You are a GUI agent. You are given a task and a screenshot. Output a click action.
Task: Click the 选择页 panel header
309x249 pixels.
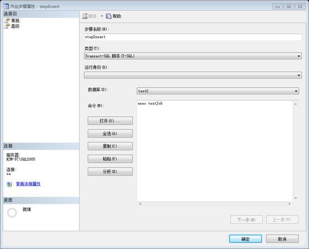click(41, 14)
